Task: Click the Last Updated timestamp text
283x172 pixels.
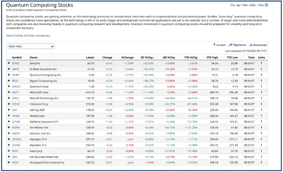Action: tap(245, 51)
